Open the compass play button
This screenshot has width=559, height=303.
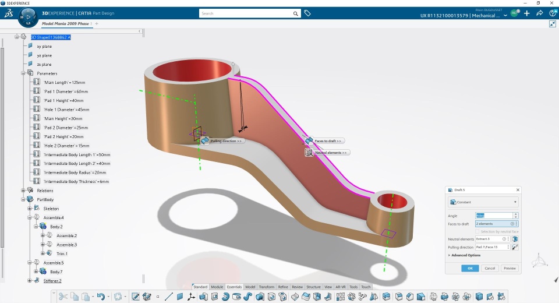(28, 17)
